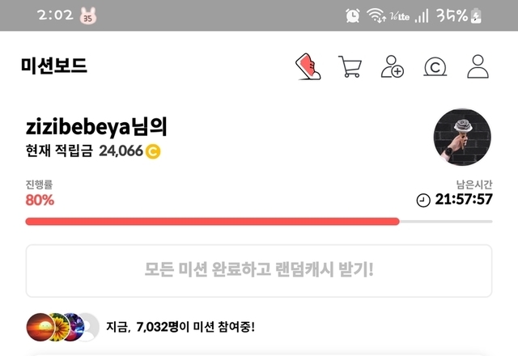Viewport: 518px width, 356px height.
Task: Tap the 미션보드 title
Action: click(x=54, y=66)
